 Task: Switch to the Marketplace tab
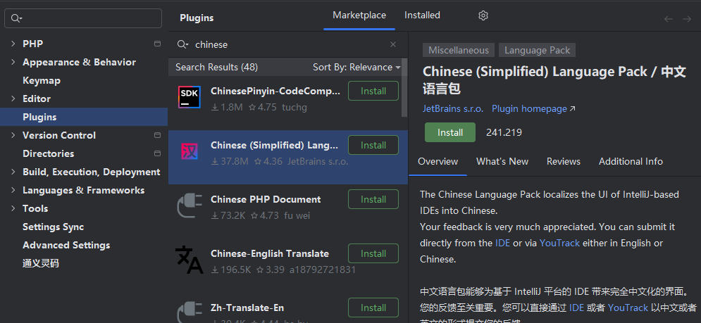(359, 15)
